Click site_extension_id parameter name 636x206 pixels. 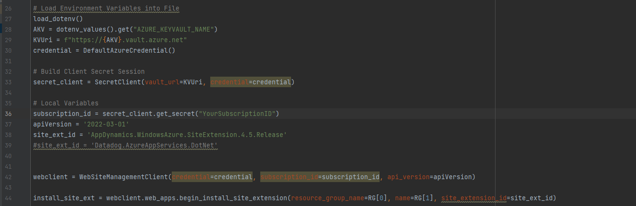(x=474, y=198)
